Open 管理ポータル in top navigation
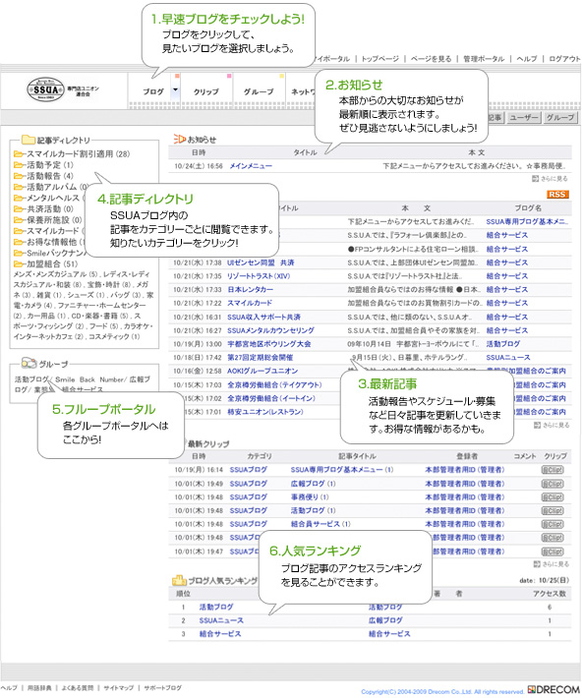The width and height of the screenshot is (582, 698). click(484, 59)
